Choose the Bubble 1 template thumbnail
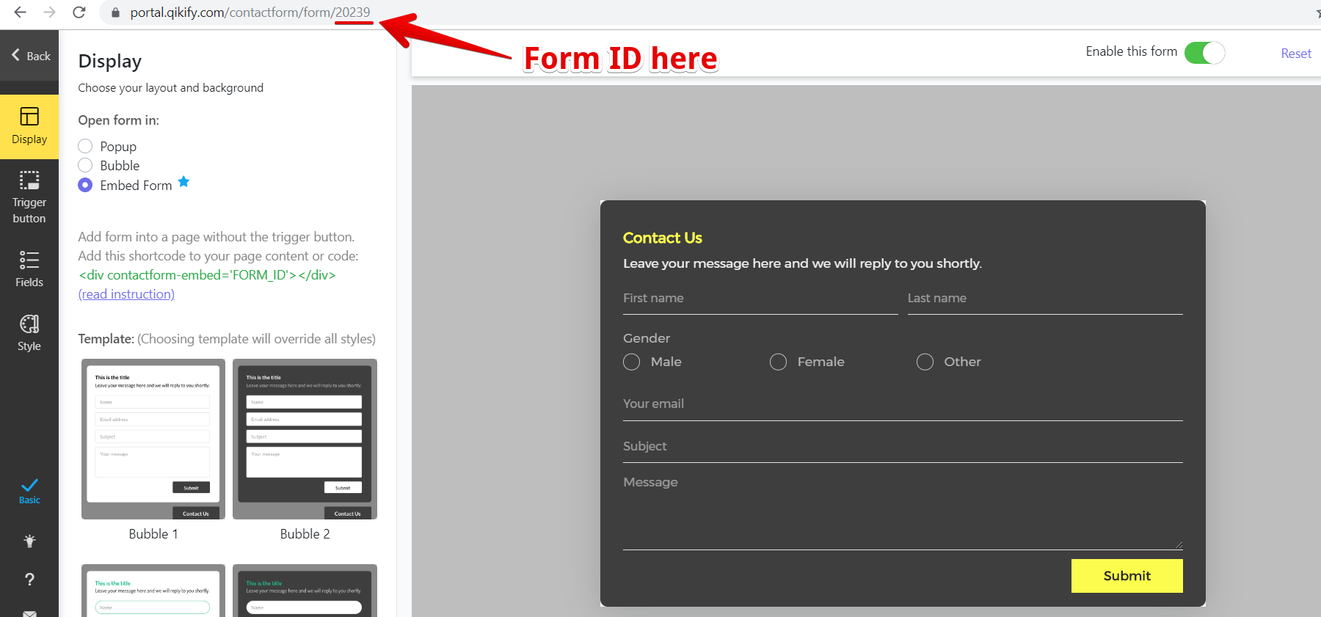1321x617 pixels. (153, 439)
